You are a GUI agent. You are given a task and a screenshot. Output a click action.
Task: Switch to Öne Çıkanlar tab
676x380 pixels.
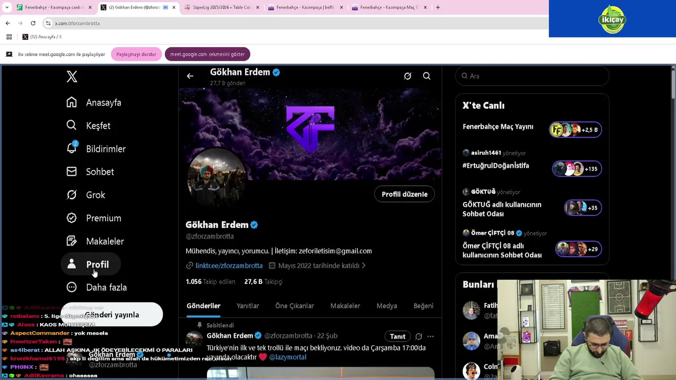pyautogui.click(x=295, y=306)
